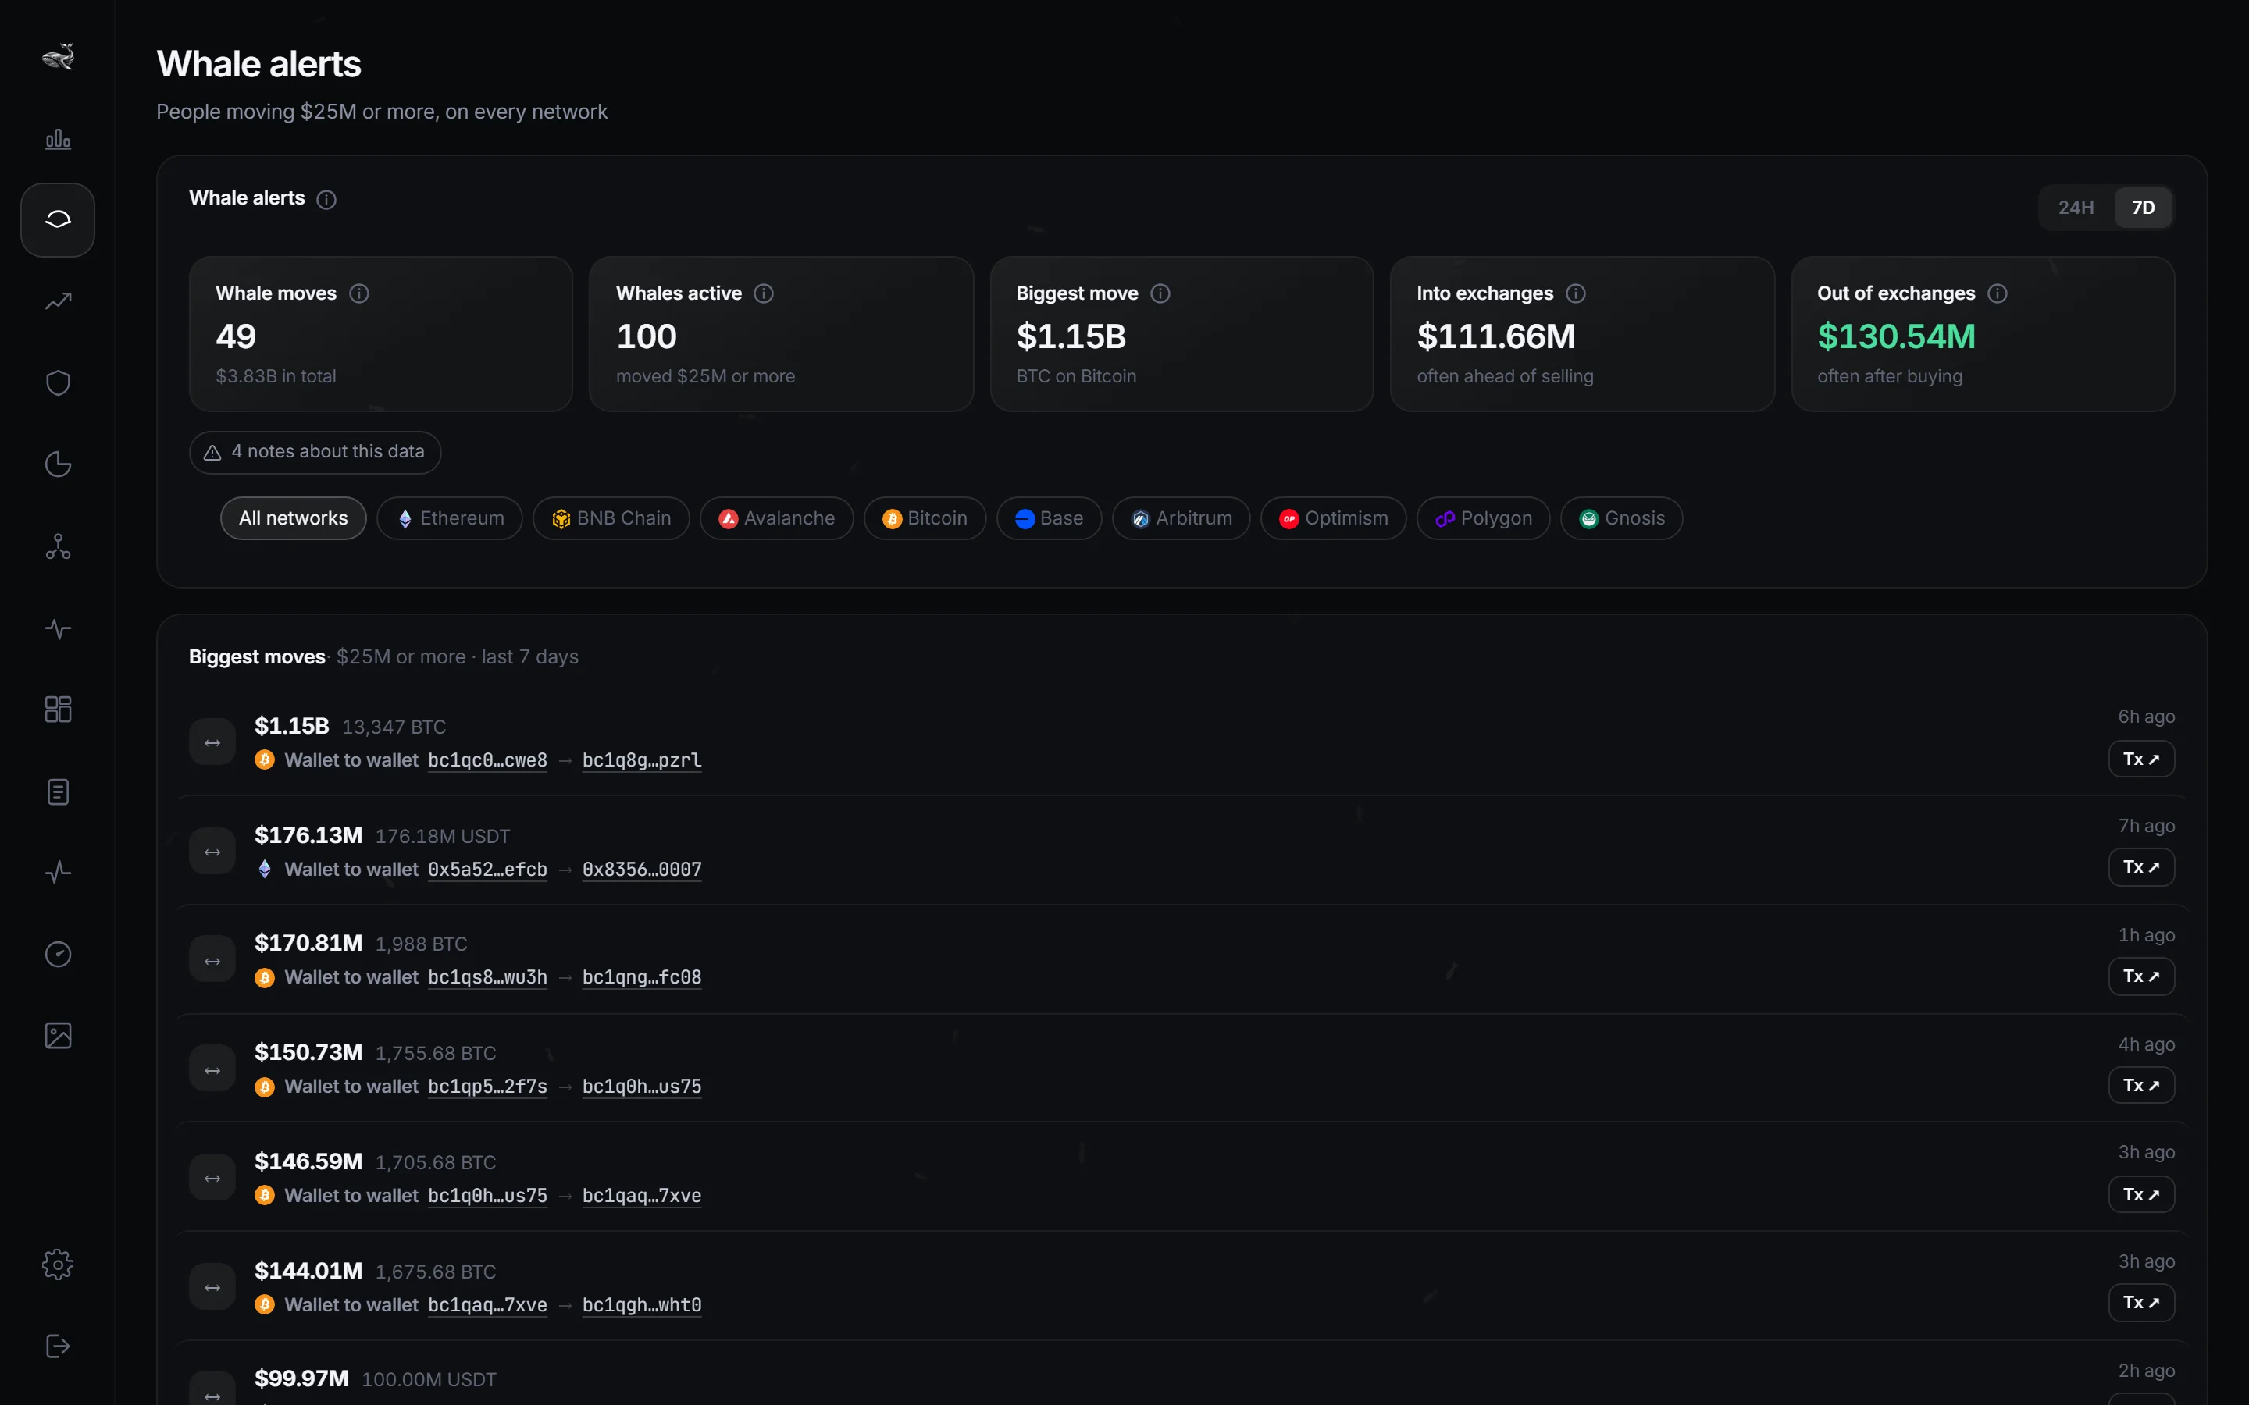Open settings gear in sidebar
This screenshot has height=1405, width=2249.
pyautogui.click(x=58, y=1264)
